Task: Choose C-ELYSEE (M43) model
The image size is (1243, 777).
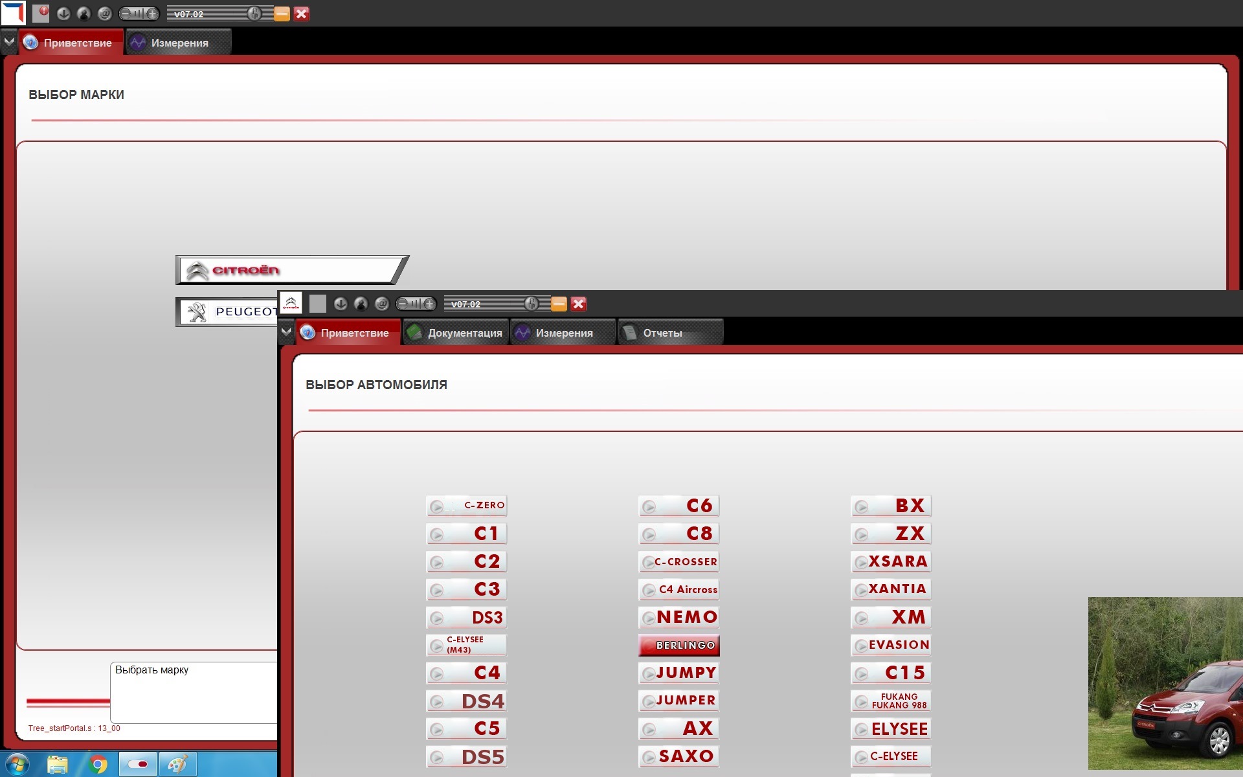Action: coord(466,645)
